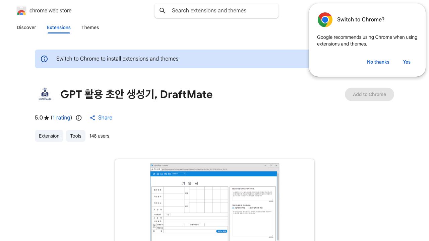Click the search magnifier icon
The width and height of the screenshot is (429, 241).
[x=163, y=11]
